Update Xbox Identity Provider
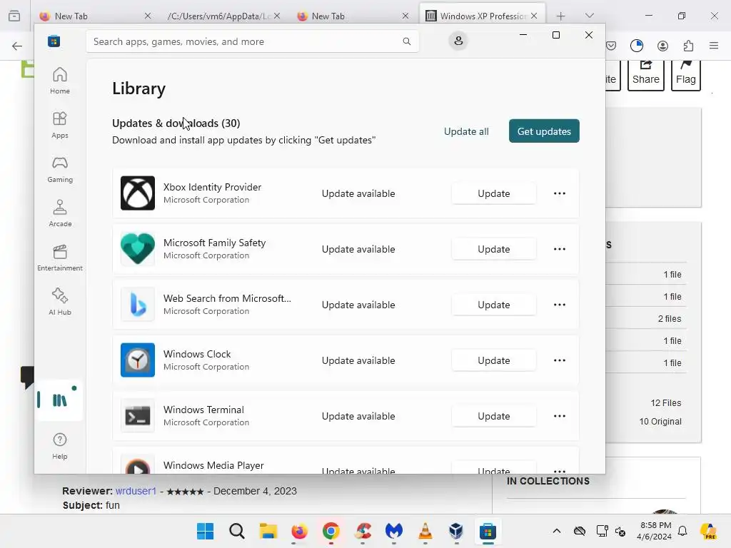 click(494, 193)
